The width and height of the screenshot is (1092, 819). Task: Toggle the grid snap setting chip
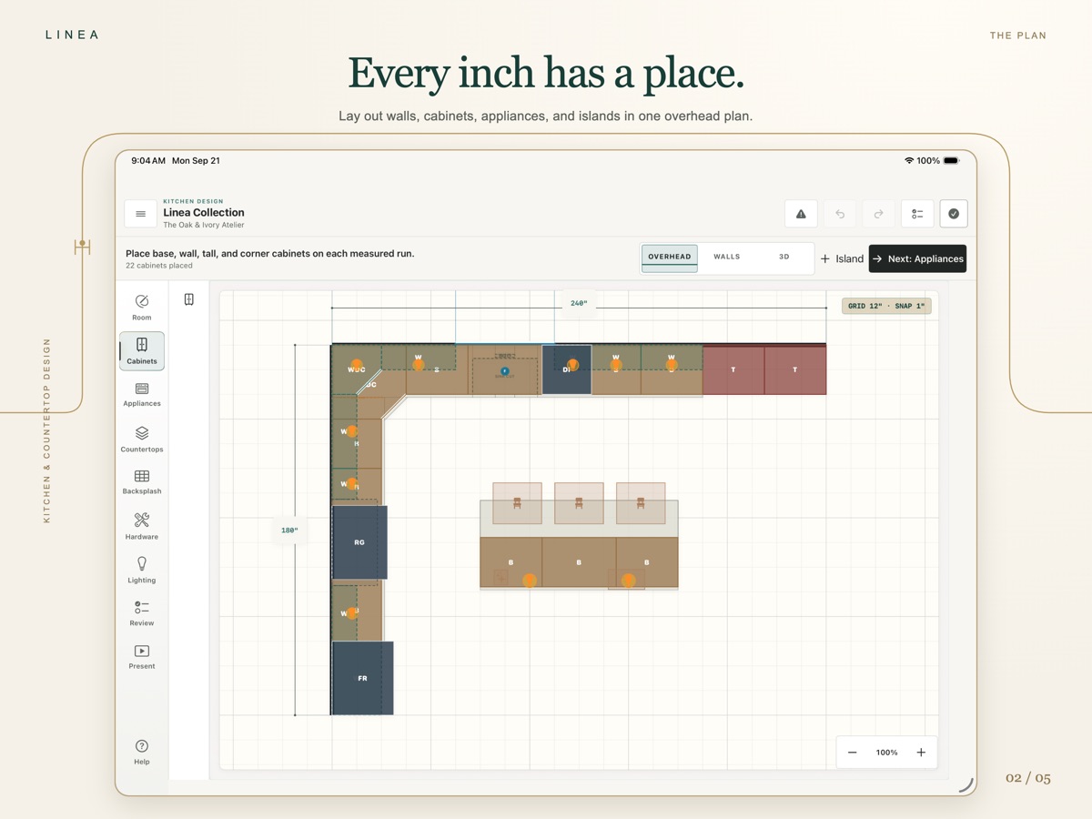click(886, 306)
